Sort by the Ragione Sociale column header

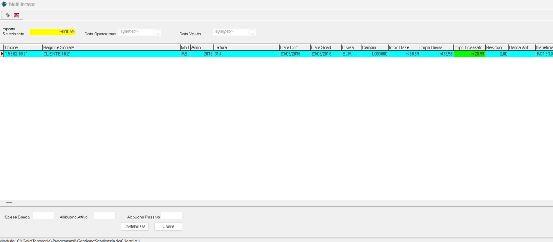(x=111, y=47)
